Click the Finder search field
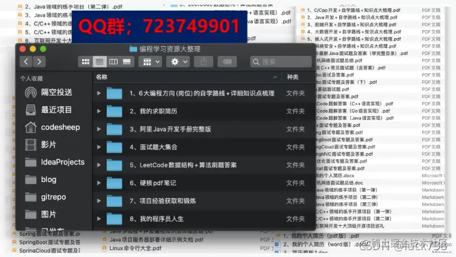 [281, 62]
